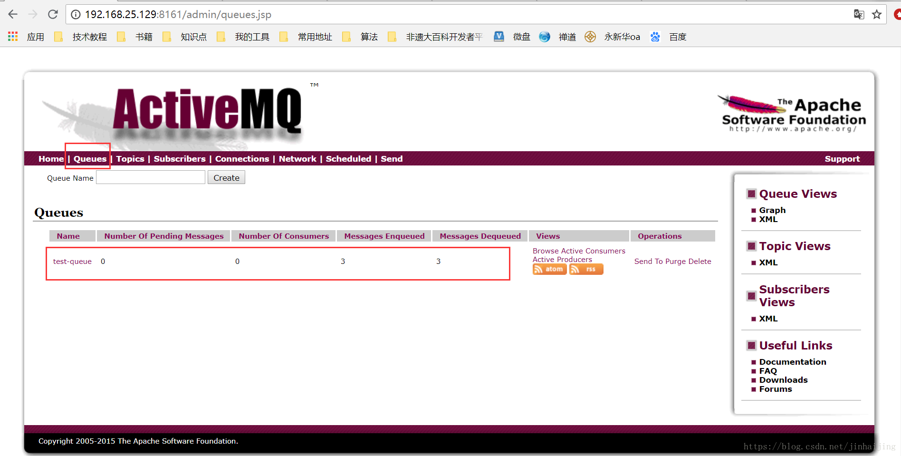Bookmark this page with star icon
This screenshot has height=456, width=901.
[877, 15]
